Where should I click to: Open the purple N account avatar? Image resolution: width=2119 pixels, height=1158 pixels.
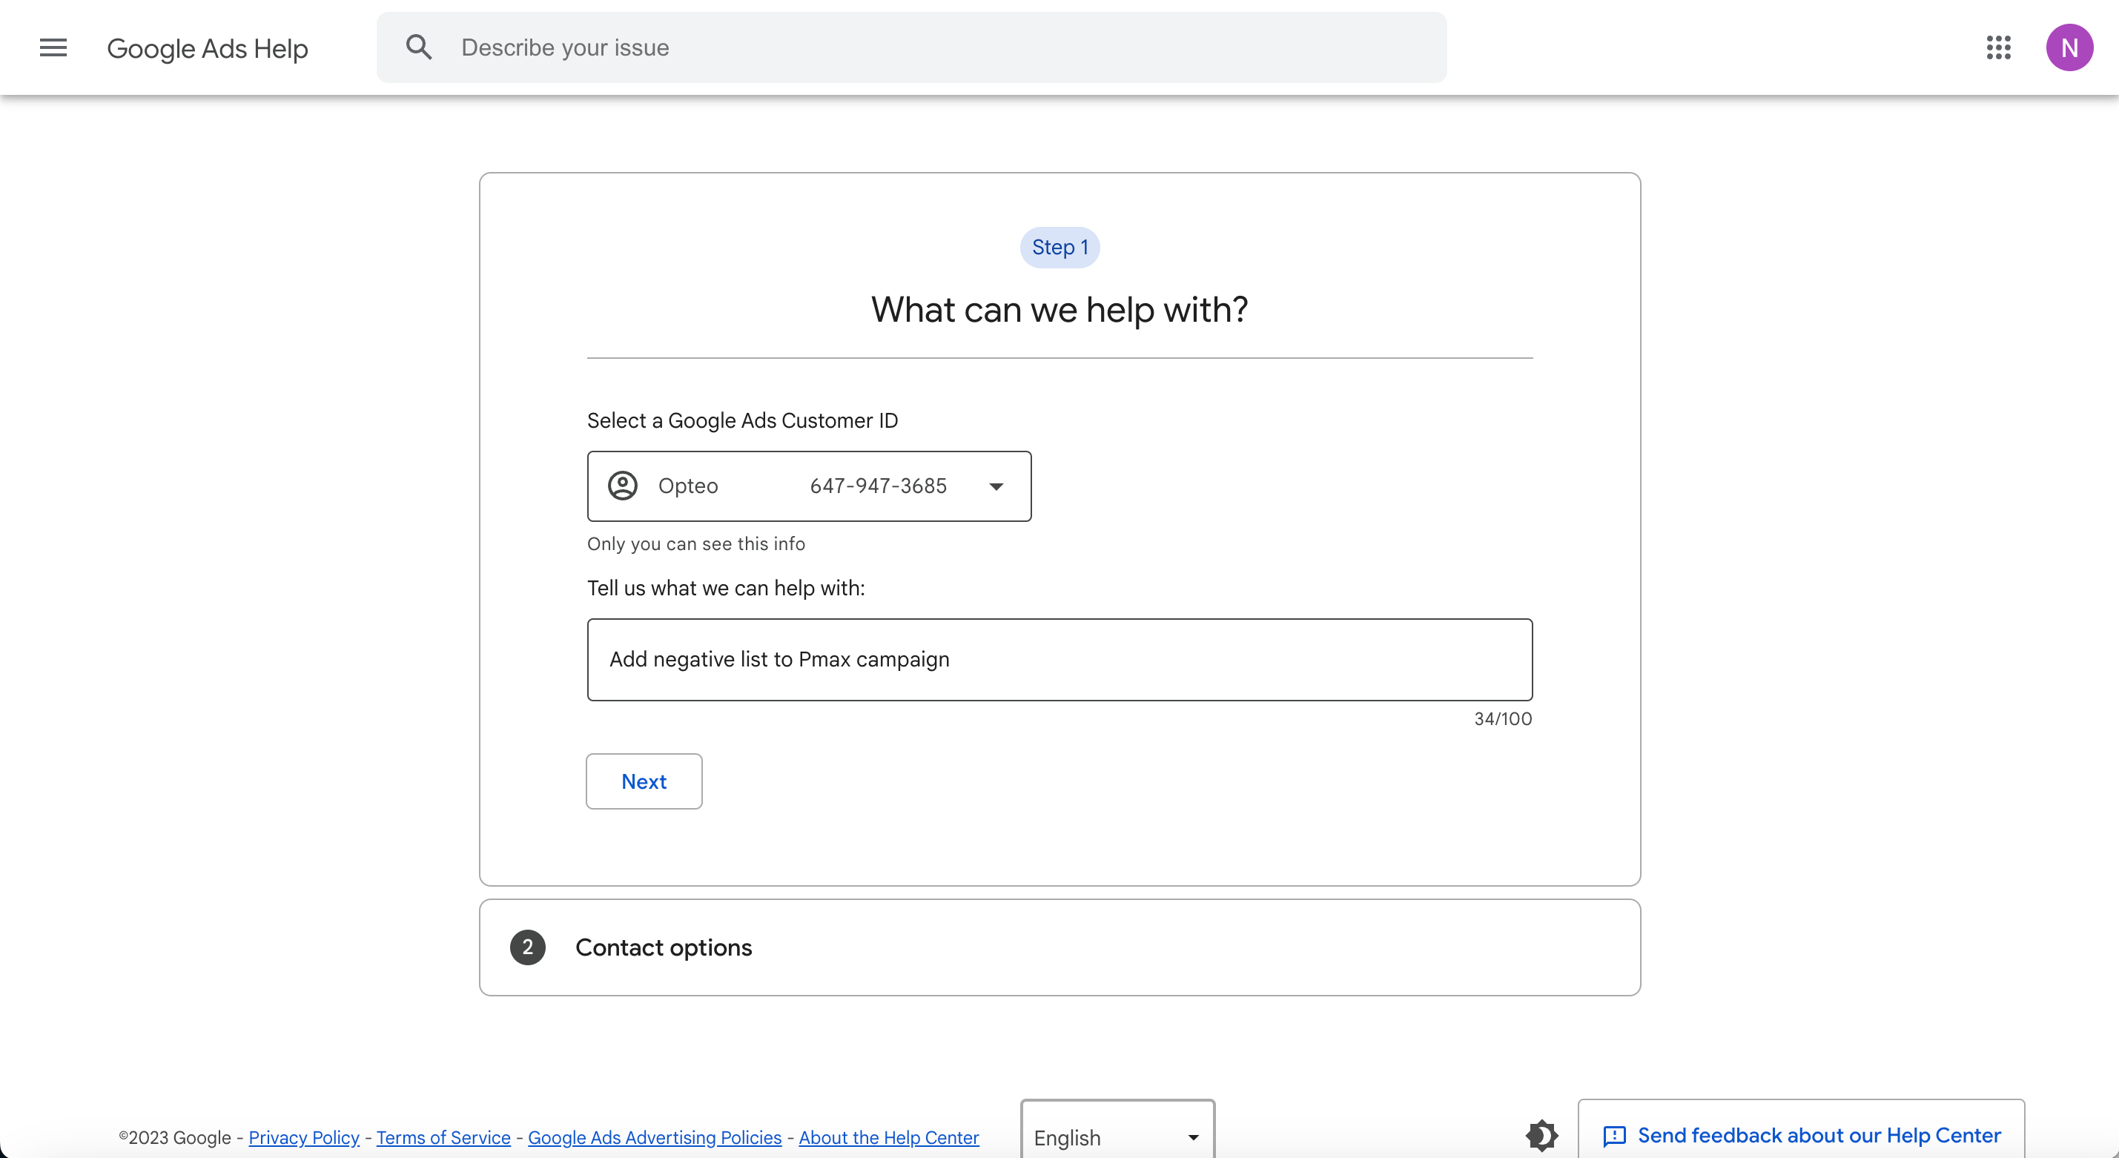click(2069, 47)
